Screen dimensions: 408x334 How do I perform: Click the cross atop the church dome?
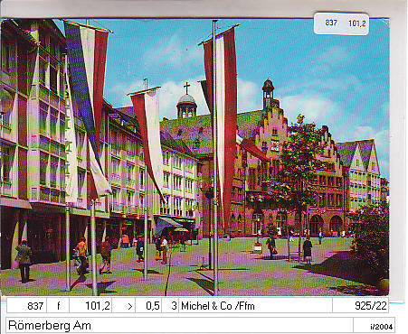[186, 88]
